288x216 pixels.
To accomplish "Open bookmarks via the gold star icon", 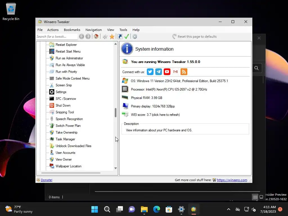I will click(x=112, y=37).
